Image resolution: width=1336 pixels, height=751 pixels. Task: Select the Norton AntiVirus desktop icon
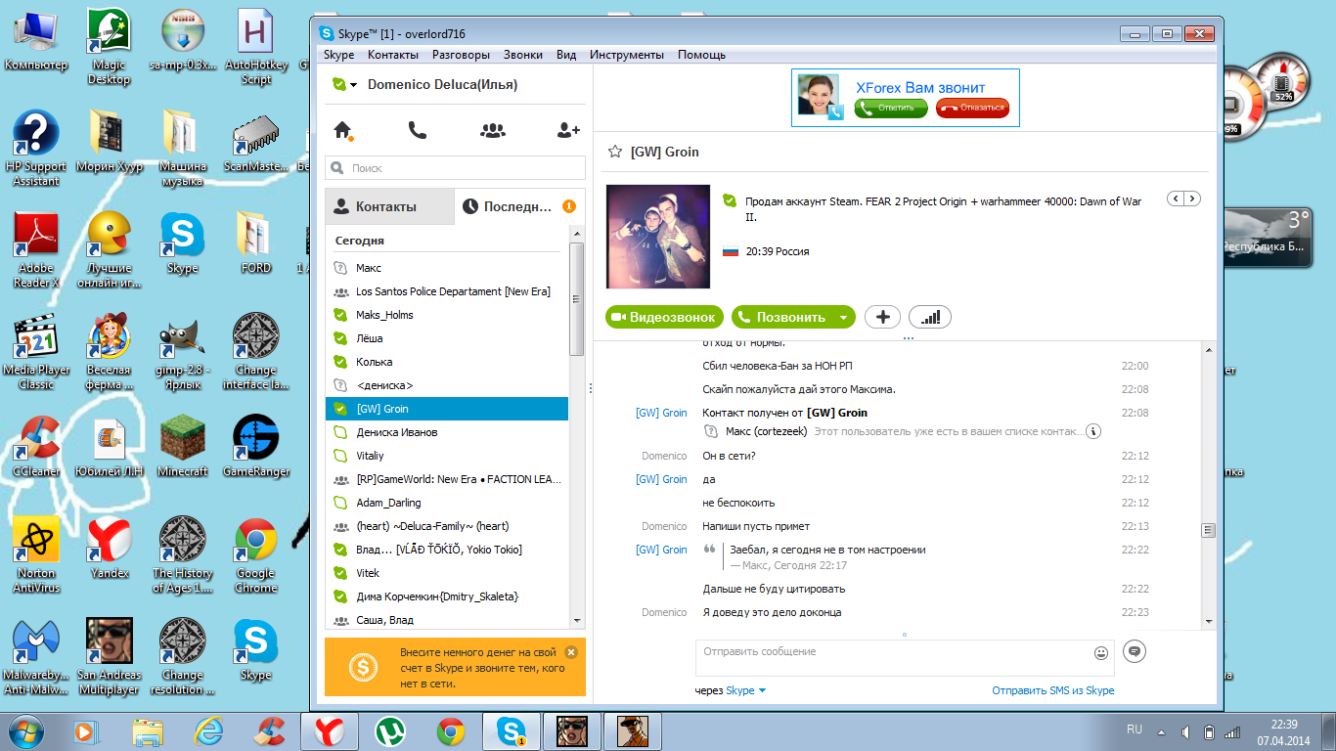[36, 555]
